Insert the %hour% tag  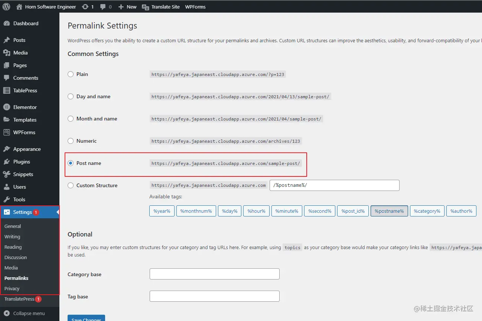click(x=257, y=211)
